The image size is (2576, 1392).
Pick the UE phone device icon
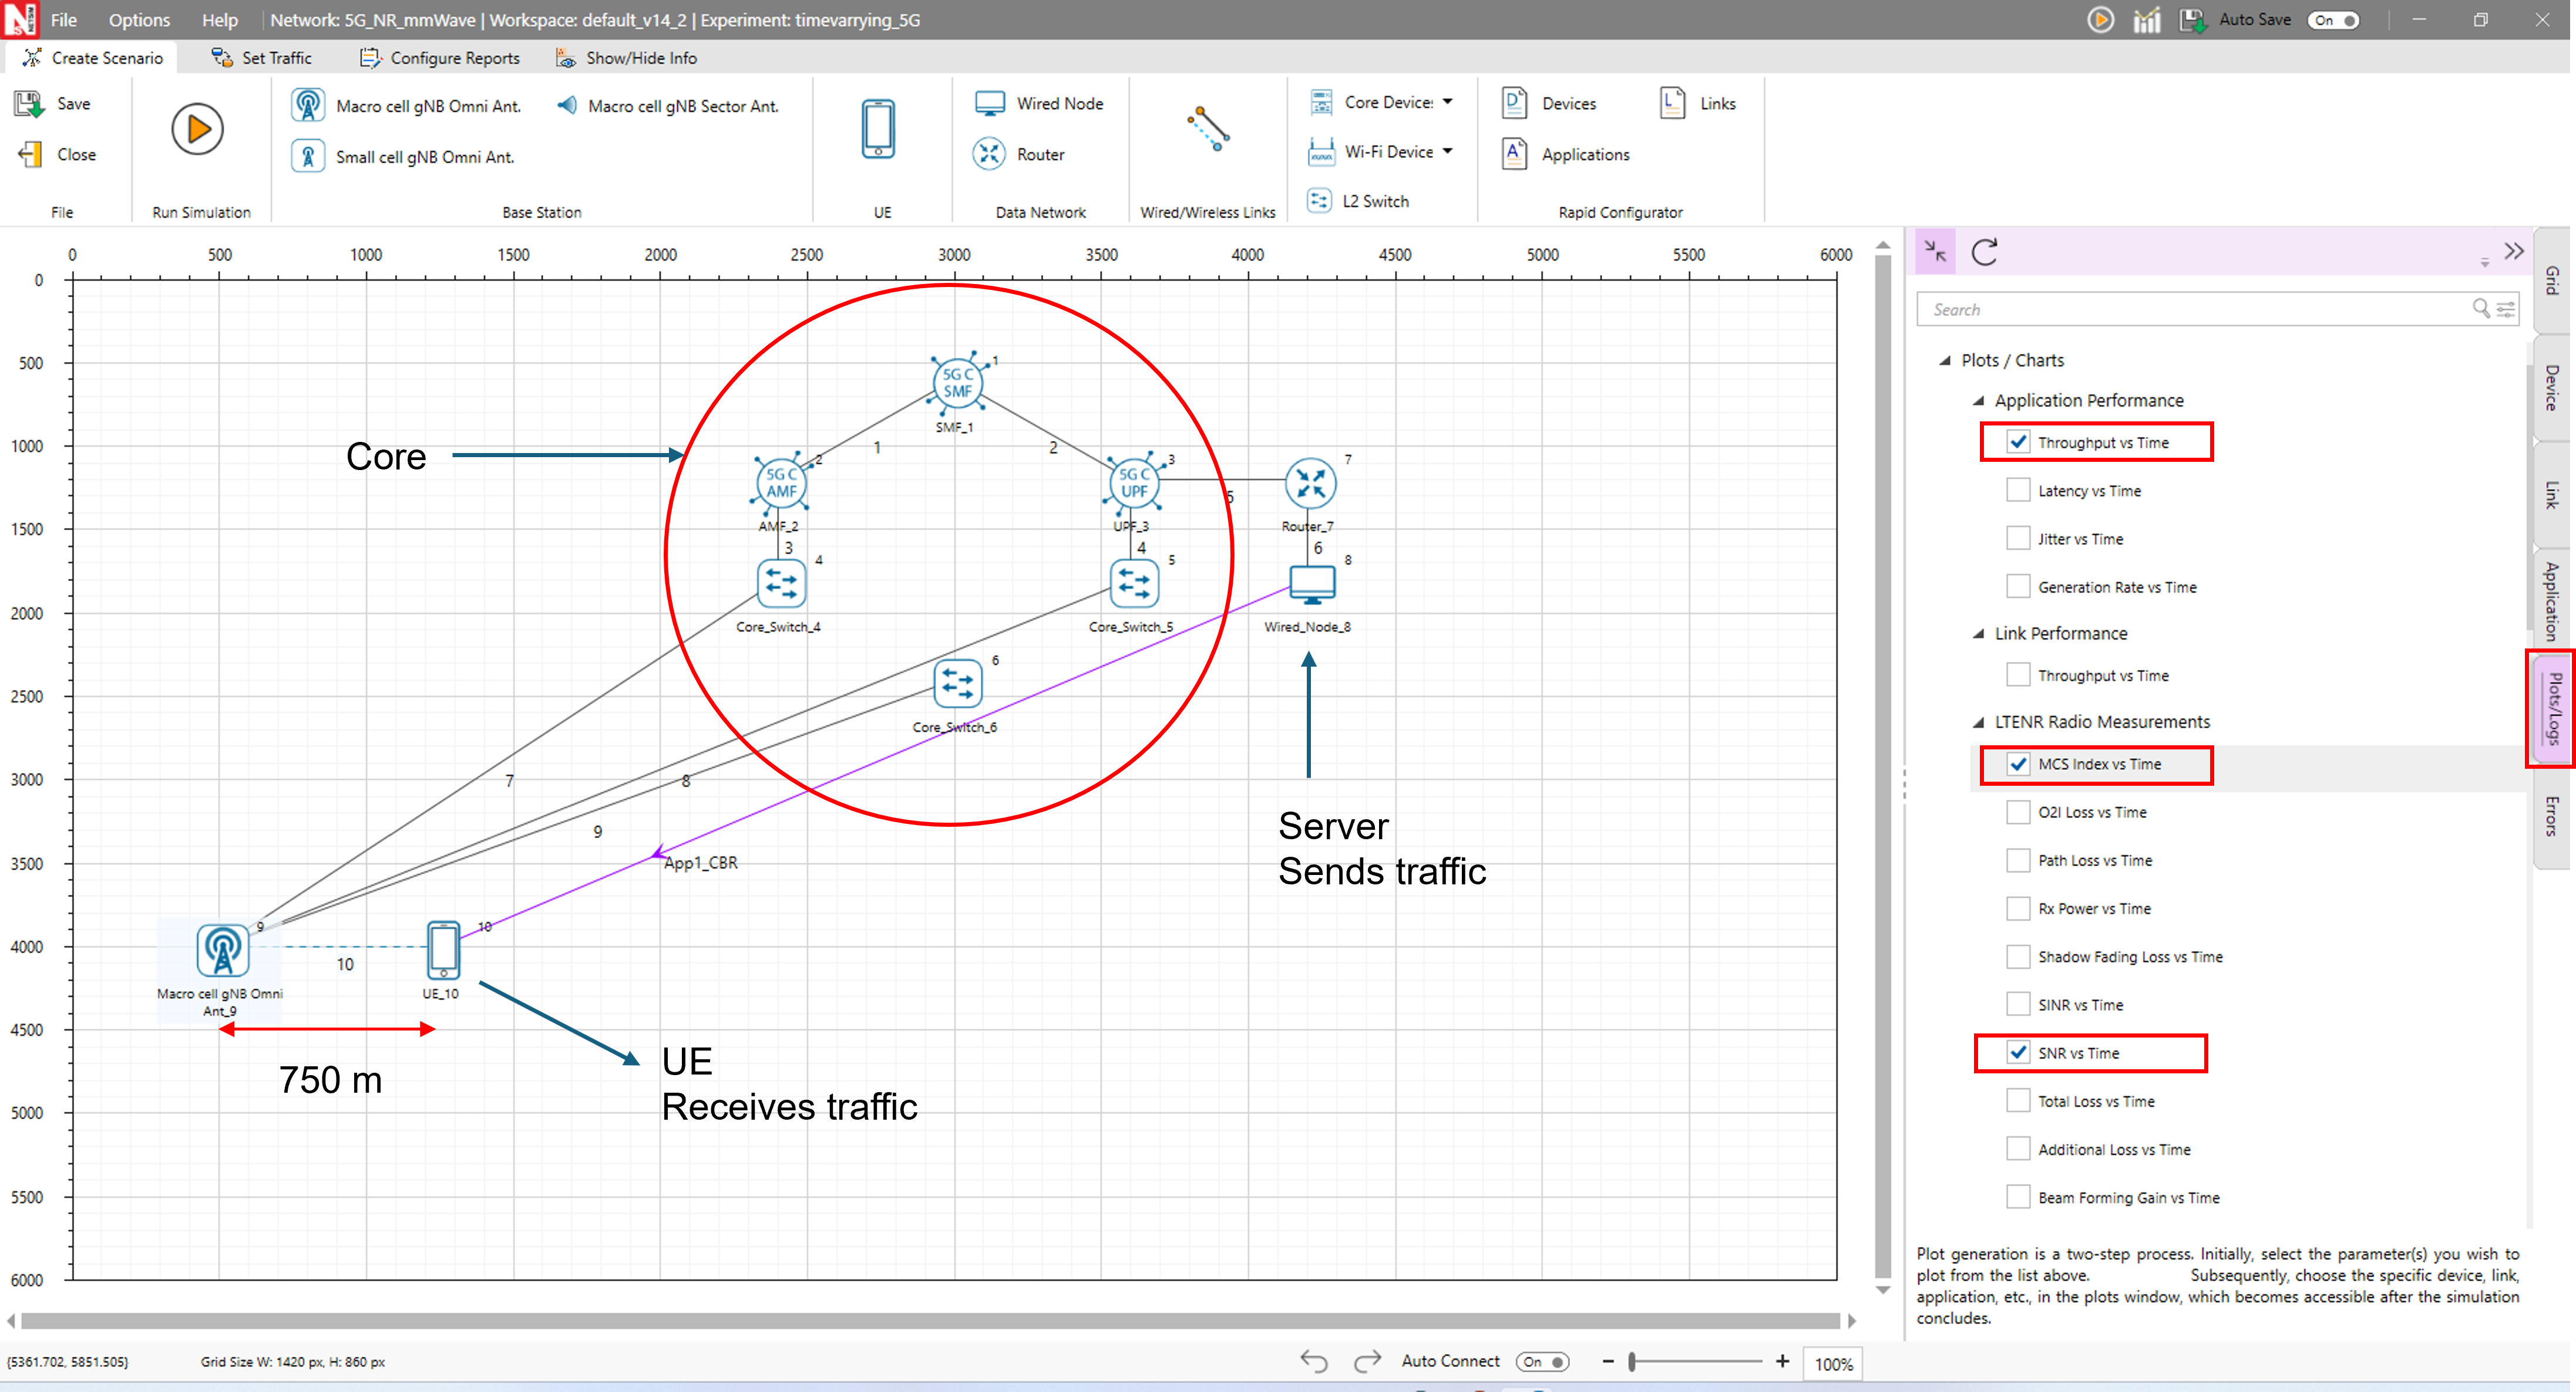point(877,129)
